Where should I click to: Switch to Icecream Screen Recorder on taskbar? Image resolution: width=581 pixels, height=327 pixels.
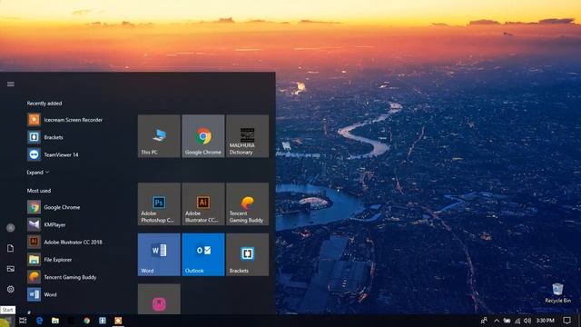(118, 321)
